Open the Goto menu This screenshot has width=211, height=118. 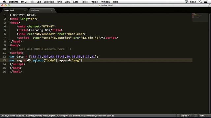75,2
